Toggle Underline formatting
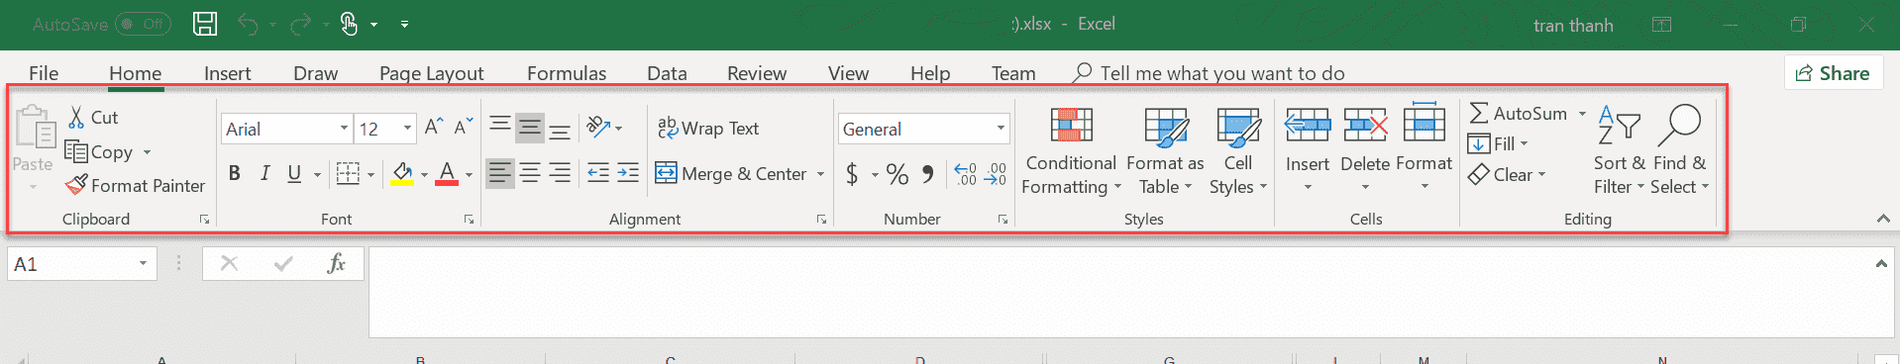This screenshot has height=364, width=1900. (294, 174)
